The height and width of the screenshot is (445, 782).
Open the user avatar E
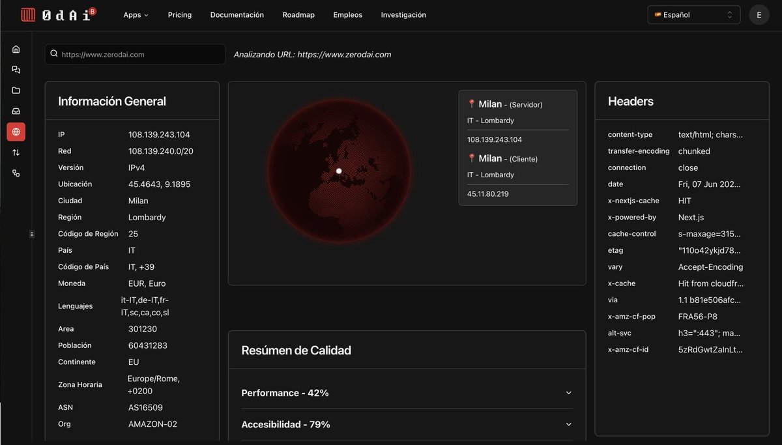coord(759,14)
